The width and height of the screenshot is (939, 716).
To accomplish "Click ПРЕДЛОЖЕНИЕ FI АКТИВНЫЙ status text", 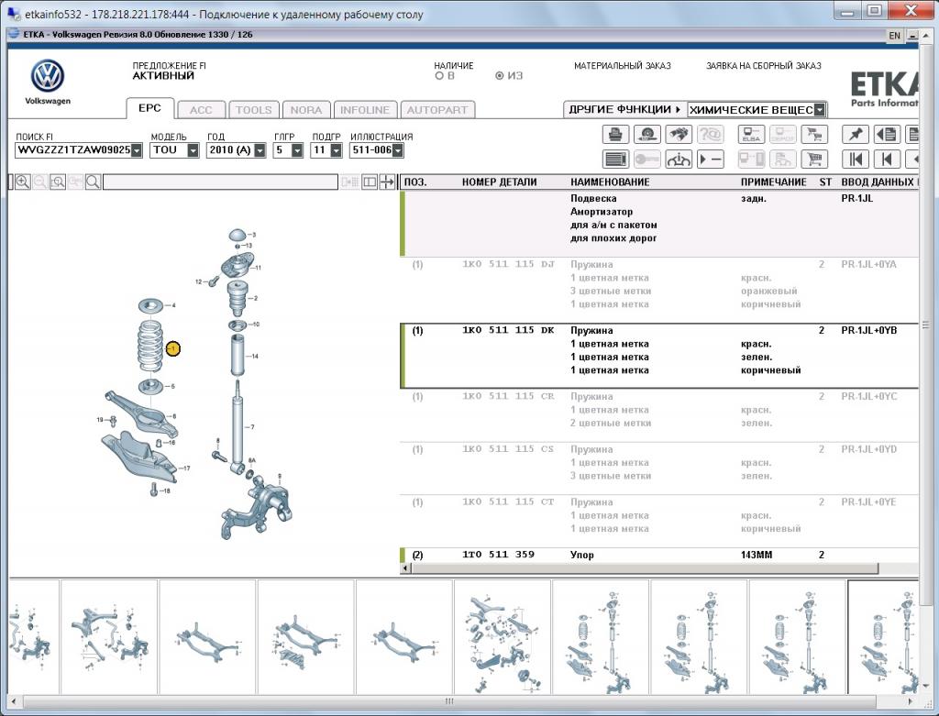I will coord(169,71).
